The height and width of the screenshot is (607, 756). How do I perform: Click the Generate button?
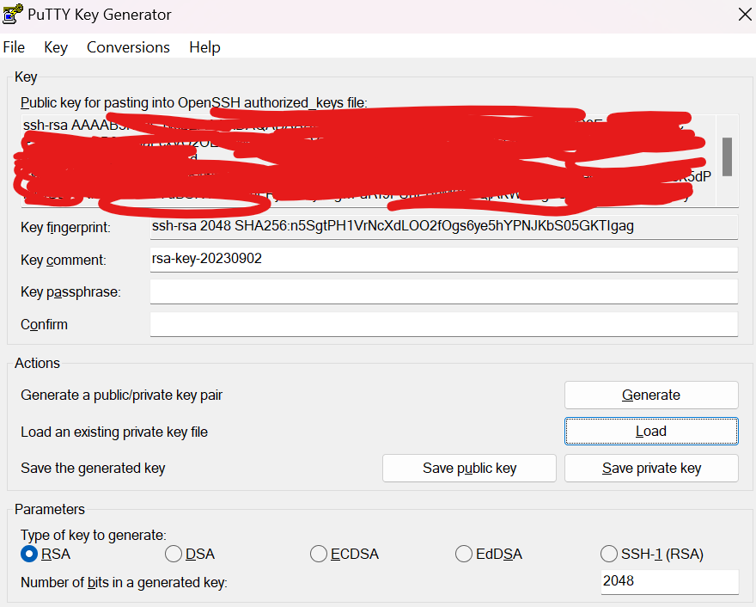(x=651, y=395)
